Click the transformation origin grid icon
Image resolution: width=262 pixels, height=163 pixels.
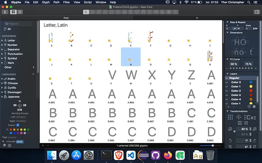[x=230, y=117]
